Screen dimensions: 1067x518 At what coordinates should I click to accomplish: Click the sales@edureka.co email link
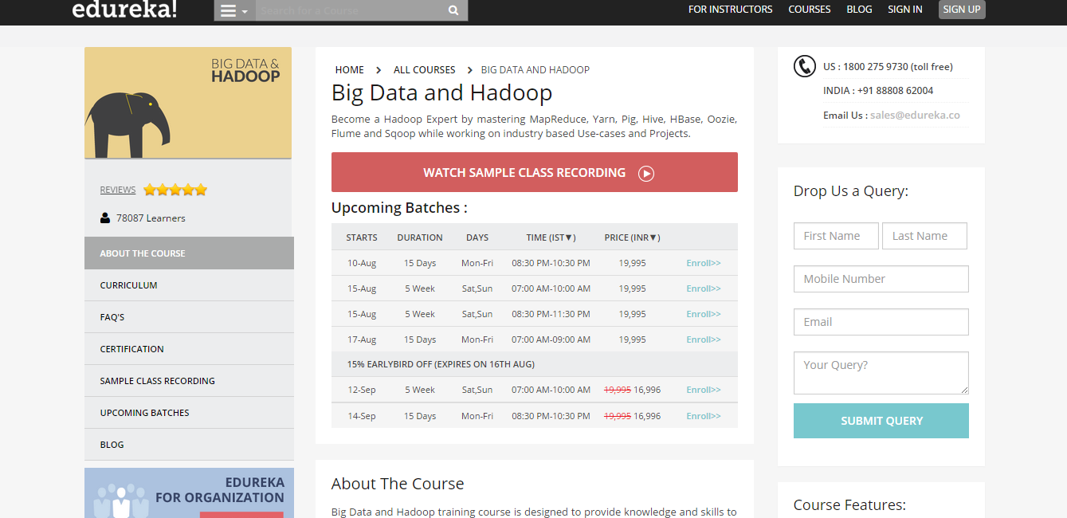pyautogui.click(x=915, y=115)
